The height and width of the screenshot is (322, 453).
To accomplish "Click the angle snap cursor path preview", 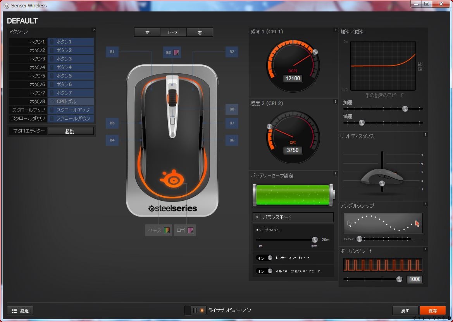I will [x=383, y=223].
